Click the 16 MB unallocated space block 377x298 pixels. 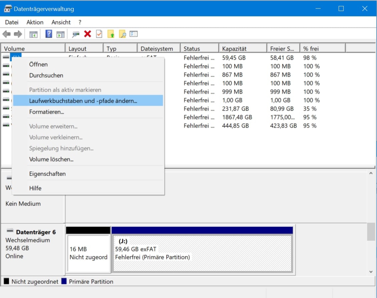88,253
